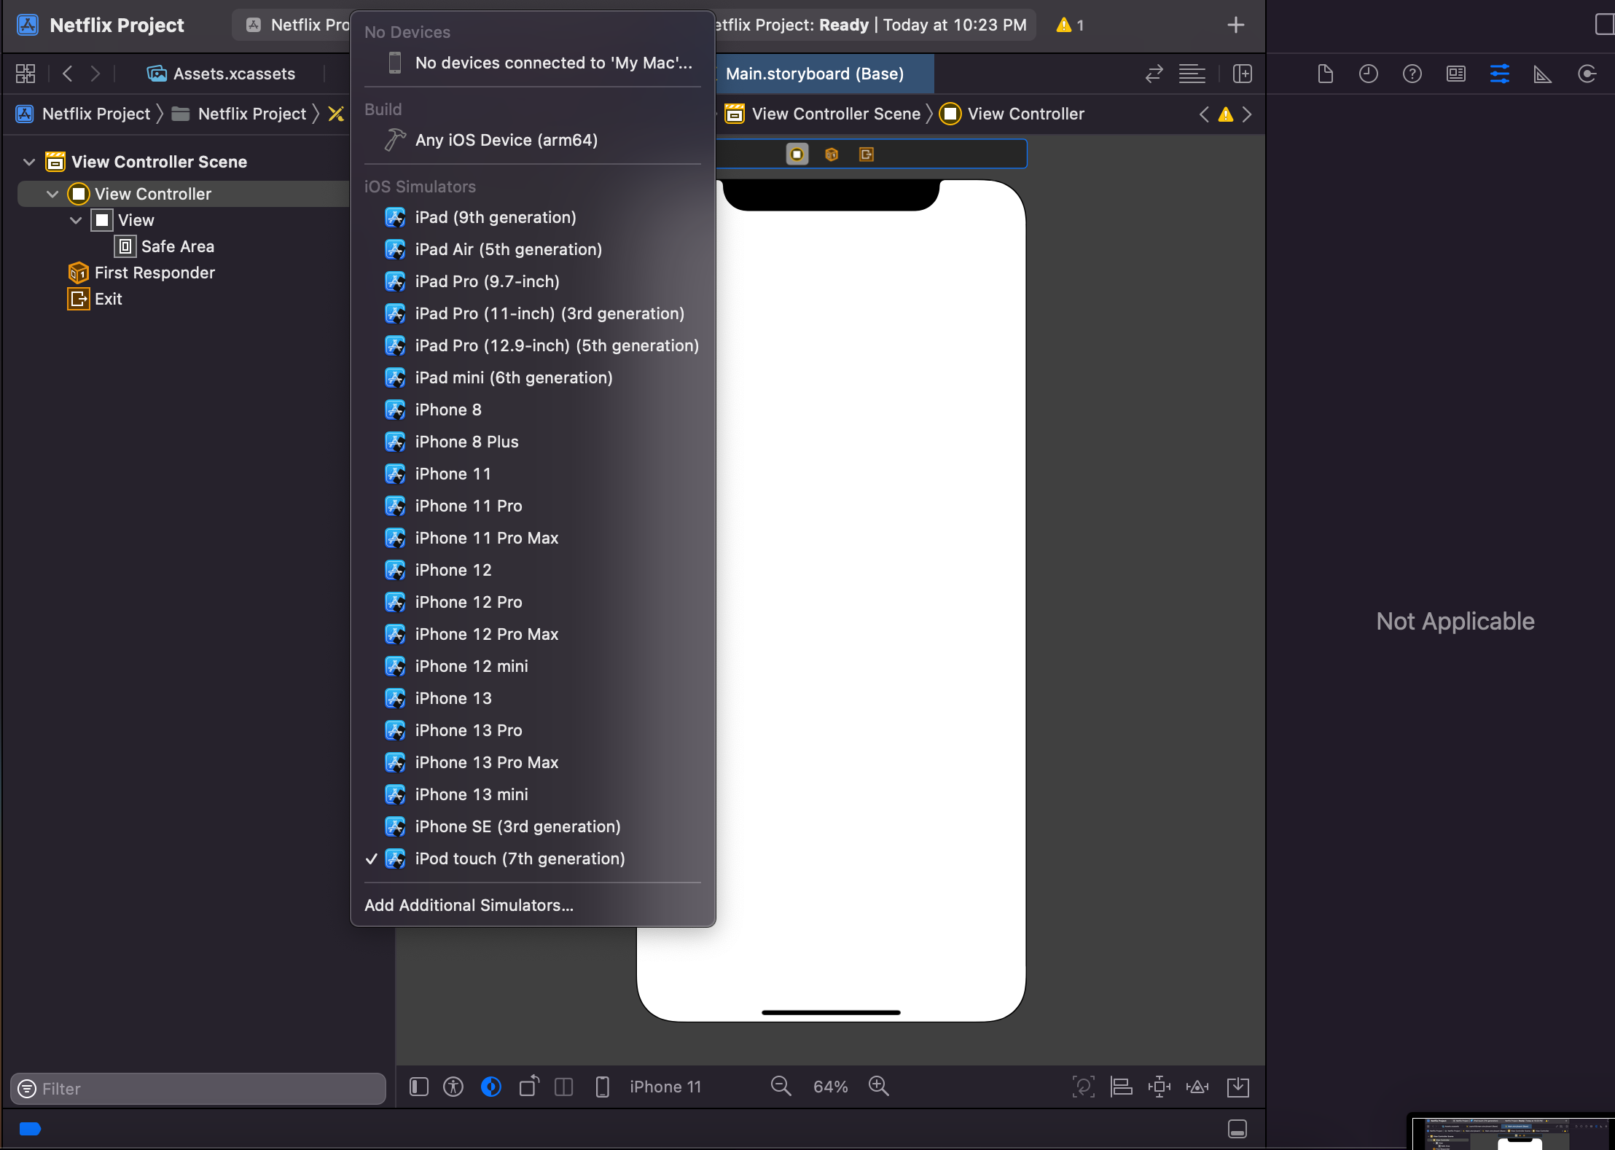Collapse the View tree item chevron
Viewport: 1615px width, 1150px height.
point(76,220)
